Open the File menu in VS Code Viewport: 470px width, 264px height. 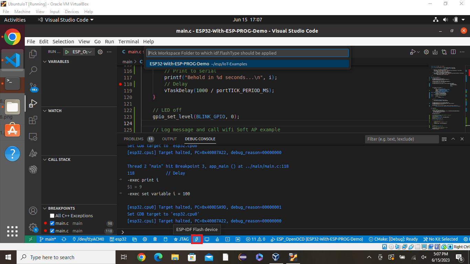(31, 42)
